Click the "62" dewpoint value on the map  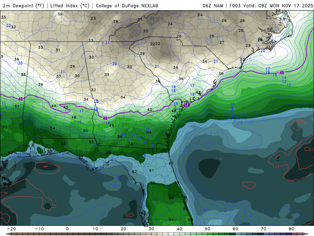(x=134, y=171)
